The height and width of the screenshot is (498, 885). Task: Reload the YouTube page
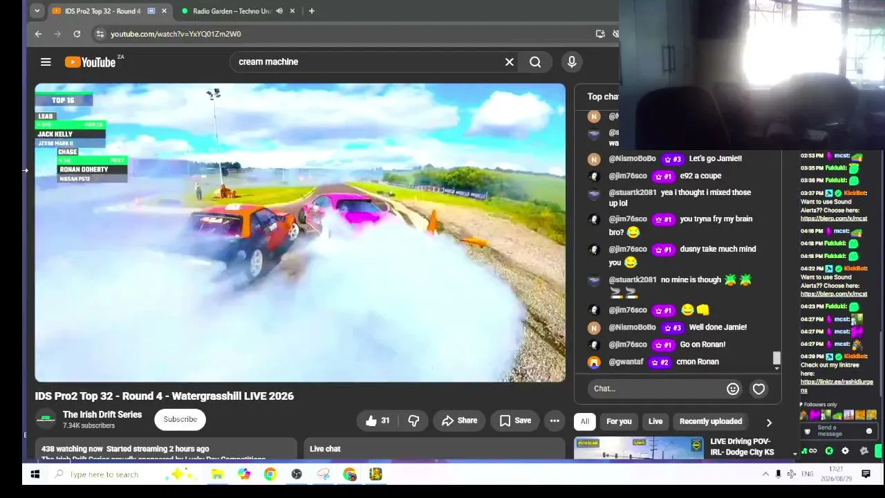pos(77,34)
